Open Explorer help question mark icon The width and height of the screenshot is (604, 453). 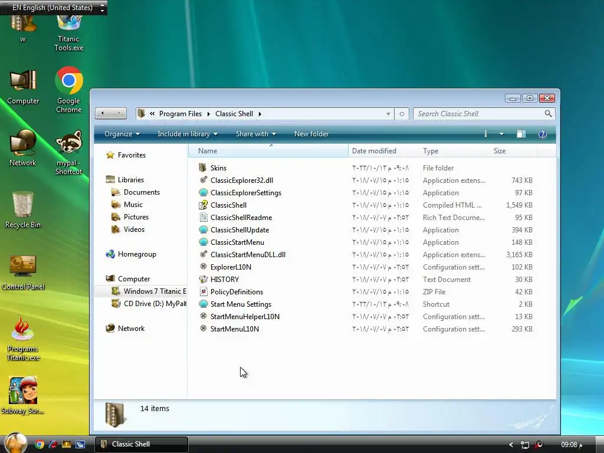point(543,134)
